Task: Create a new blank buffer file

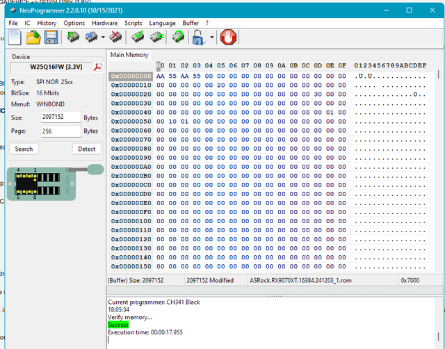Action: (x=15, y=38)
